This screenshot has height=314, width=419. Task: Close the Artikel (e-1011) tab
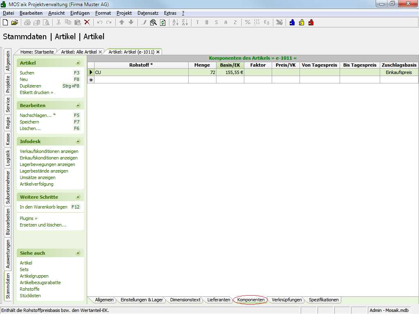pos(158,52)
